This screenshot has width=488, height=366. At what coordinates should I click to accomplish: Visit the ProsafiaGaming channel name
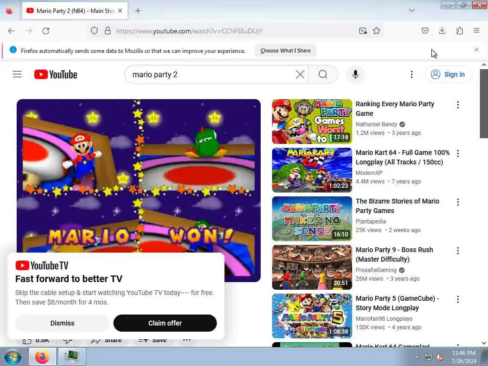click(x=376, y=270)
